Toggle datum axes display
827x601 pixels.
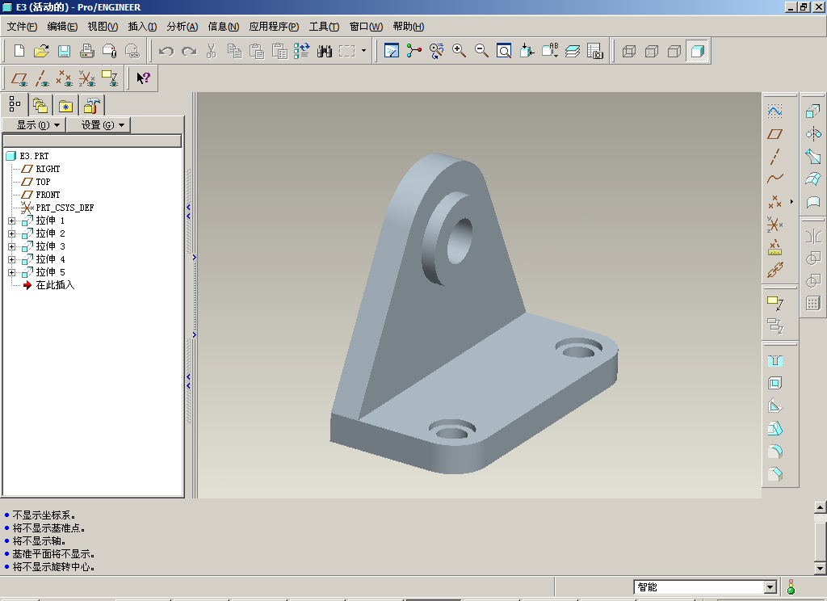[42, 78]
